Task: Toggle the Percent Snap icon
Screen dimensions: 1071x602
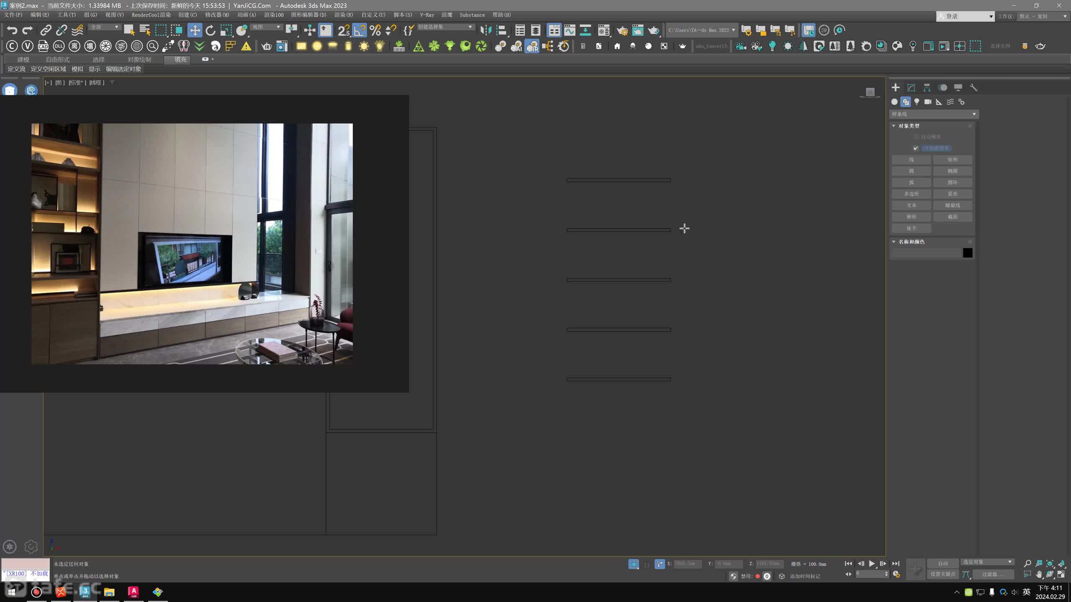Action: [375, 30]
